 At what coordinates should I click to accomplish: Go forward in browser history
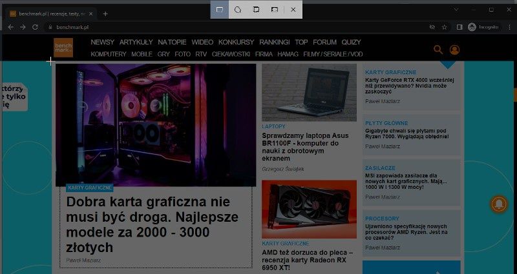click(x=23, y=27)
